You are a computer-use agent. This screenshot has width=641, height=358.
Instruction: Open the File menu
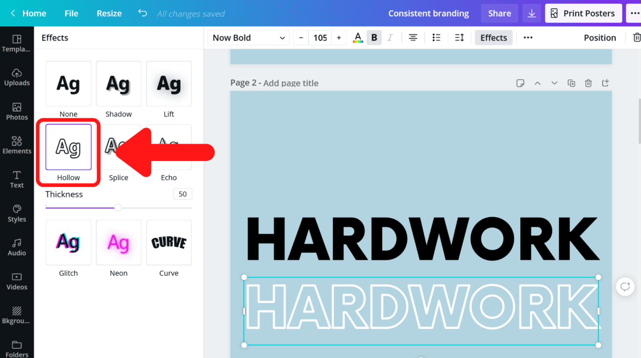71,13
